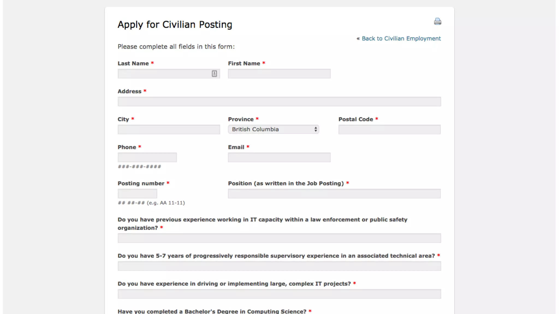
Task: Click the Province dropdown stepper arrows
Action: [x=316, y=129]
